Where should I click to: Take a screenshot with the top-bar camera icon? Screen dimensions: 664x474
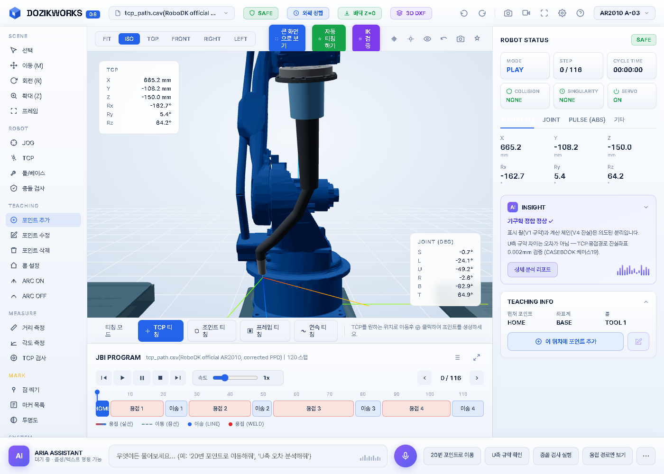[x=508, y=13]
